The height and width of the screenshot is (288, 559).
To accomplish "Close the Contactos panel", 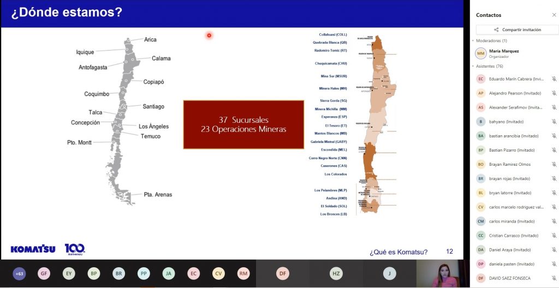I will click(x=554, y=15).
